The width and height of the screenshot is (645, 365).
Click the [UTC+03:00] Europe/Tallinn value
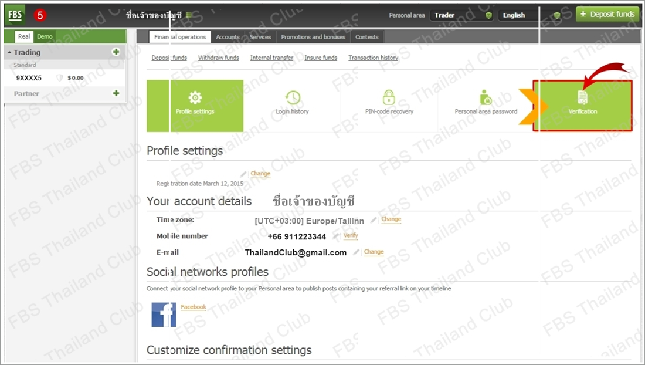point(310,221)
